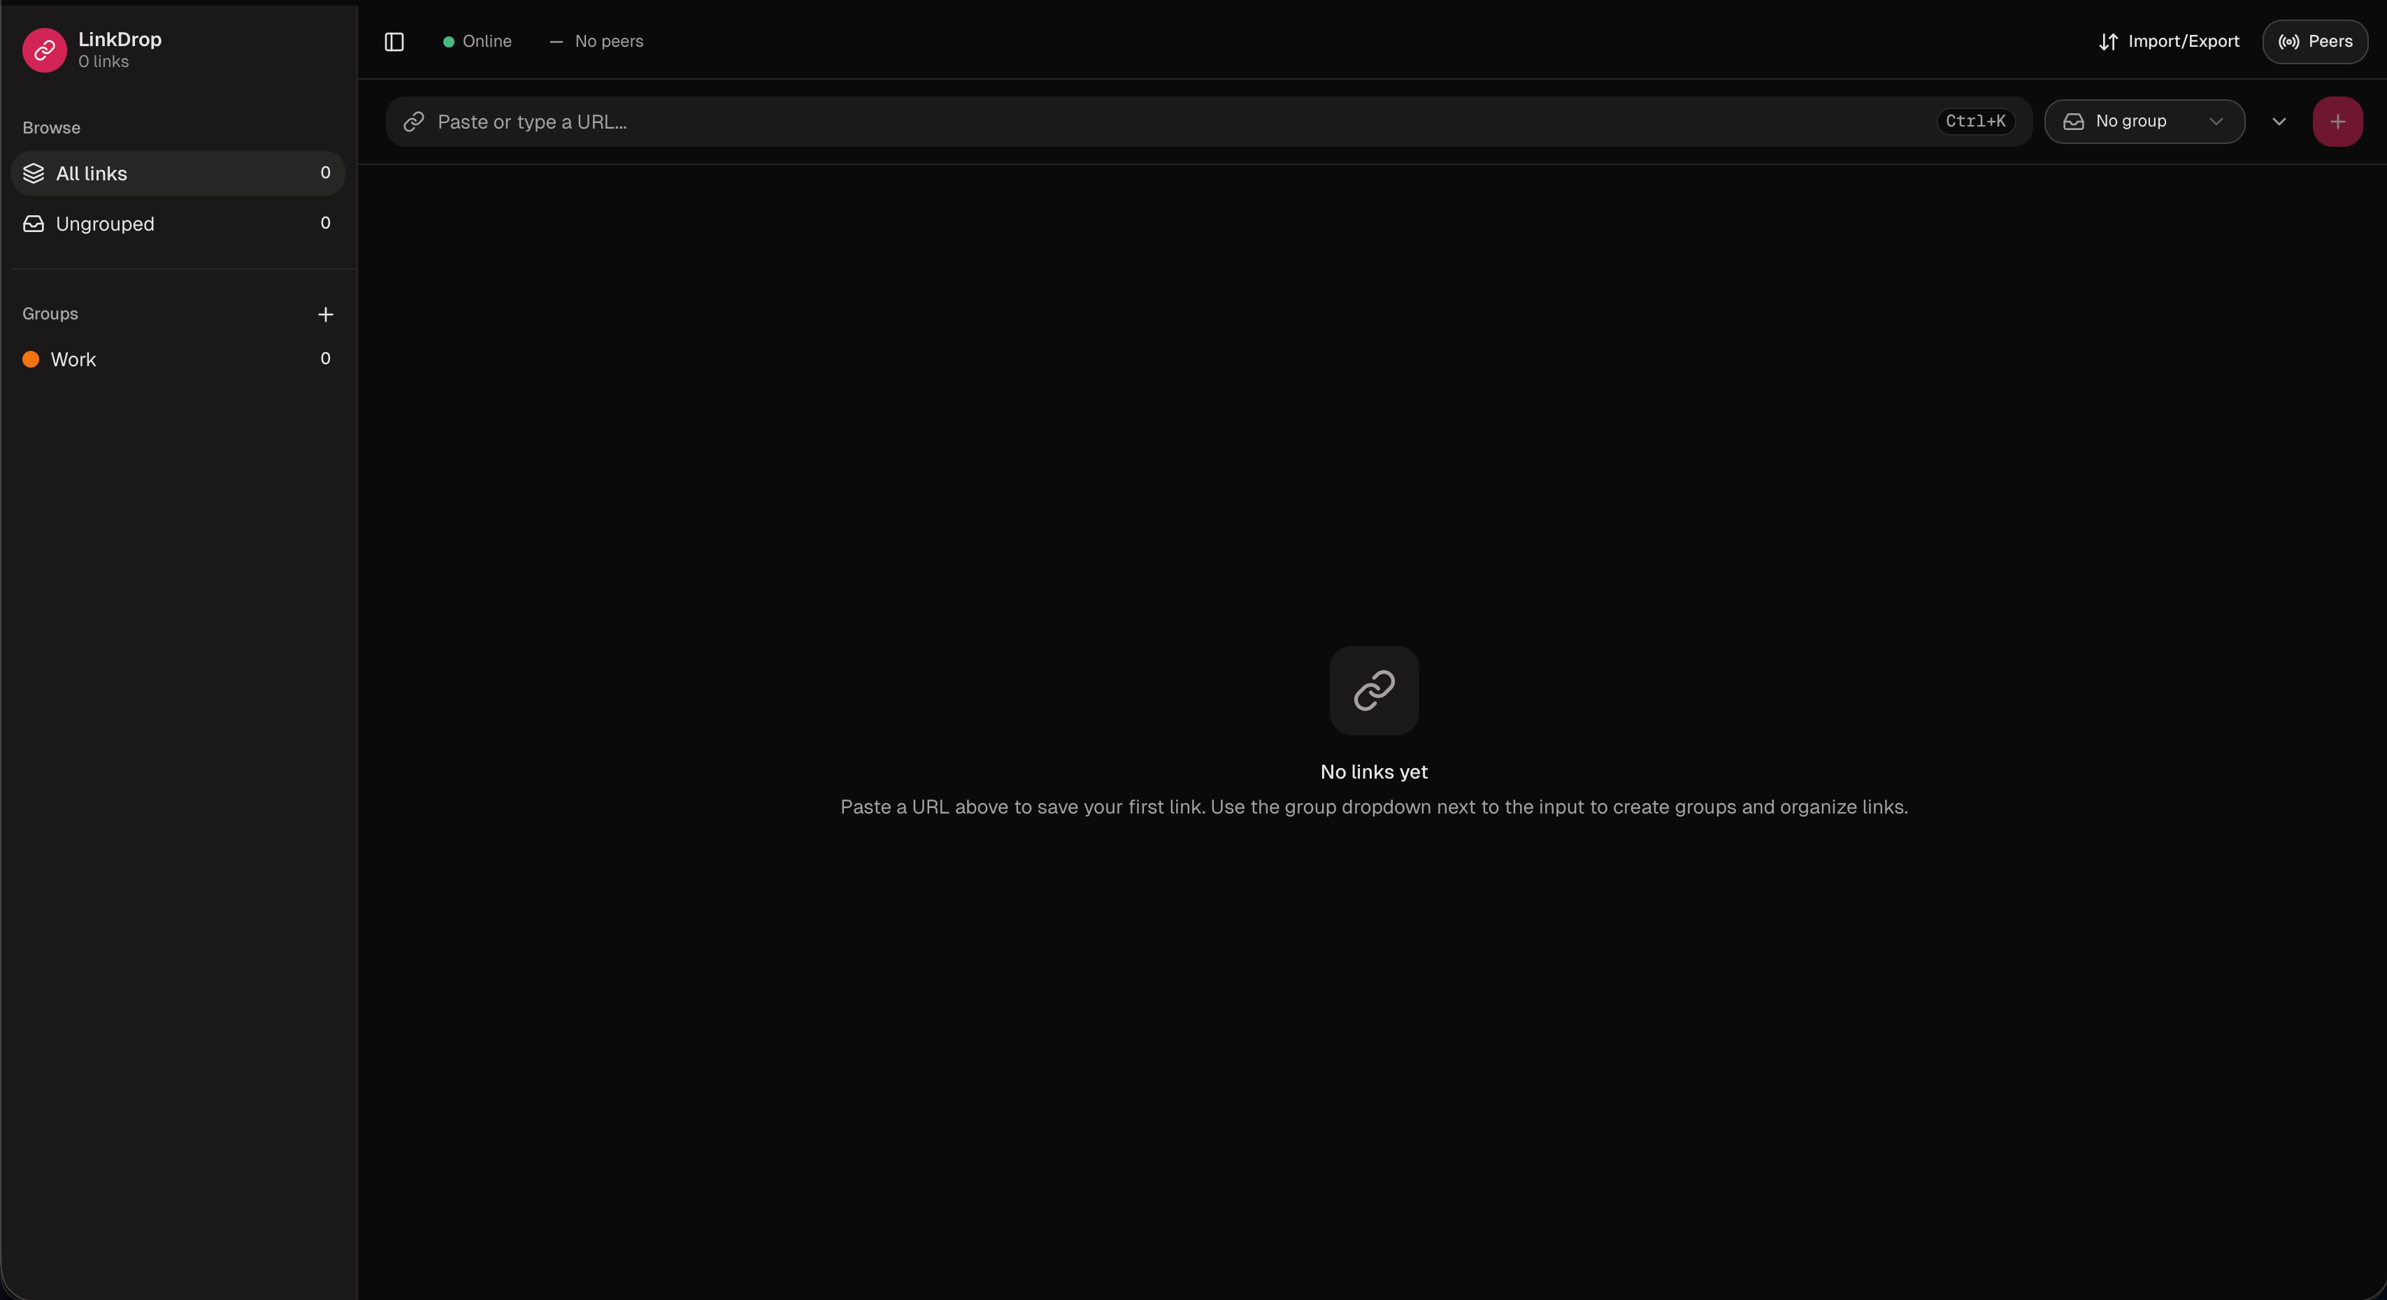Viewport: 2387px width, 1300px height.
Task: Click the pink LinkDrop logo icon
Action: (43, 50)
